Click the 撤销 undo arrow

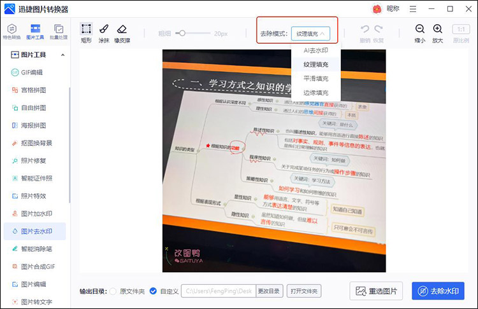point(365,29)
